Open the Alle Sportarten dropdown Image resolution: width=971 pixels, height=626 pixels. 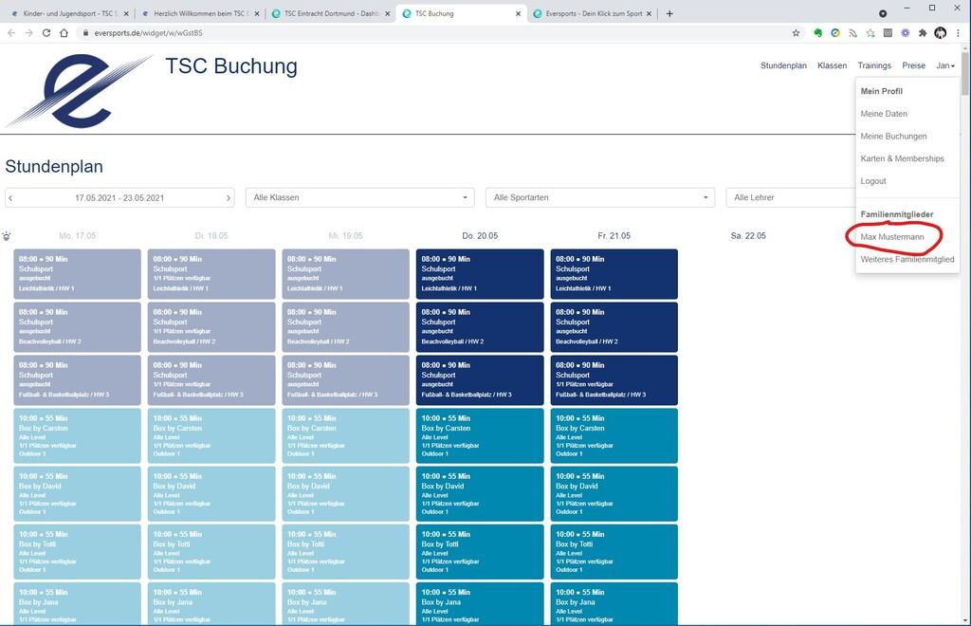pos(600,197)
